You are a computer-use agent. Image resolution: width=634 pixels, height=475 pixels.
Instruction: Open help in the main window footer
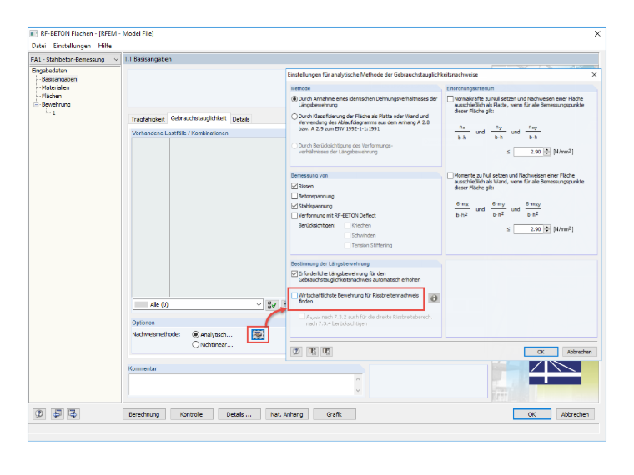tap(39, 413)
